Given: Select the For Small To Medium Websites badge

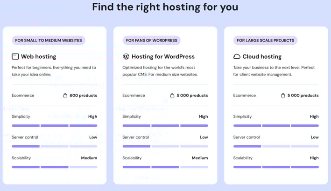Looking at the screenshot, I should [x=49, y=40].
